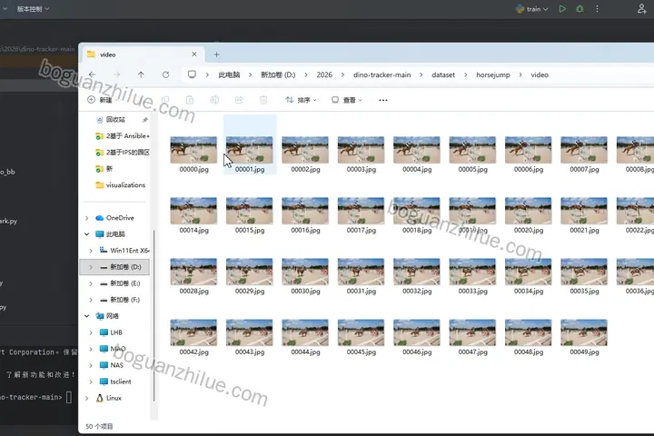The height and width of the screenshot is (436, 654).
Task: Collapse the 此电脑 tree node
Action: coord(87,234)
